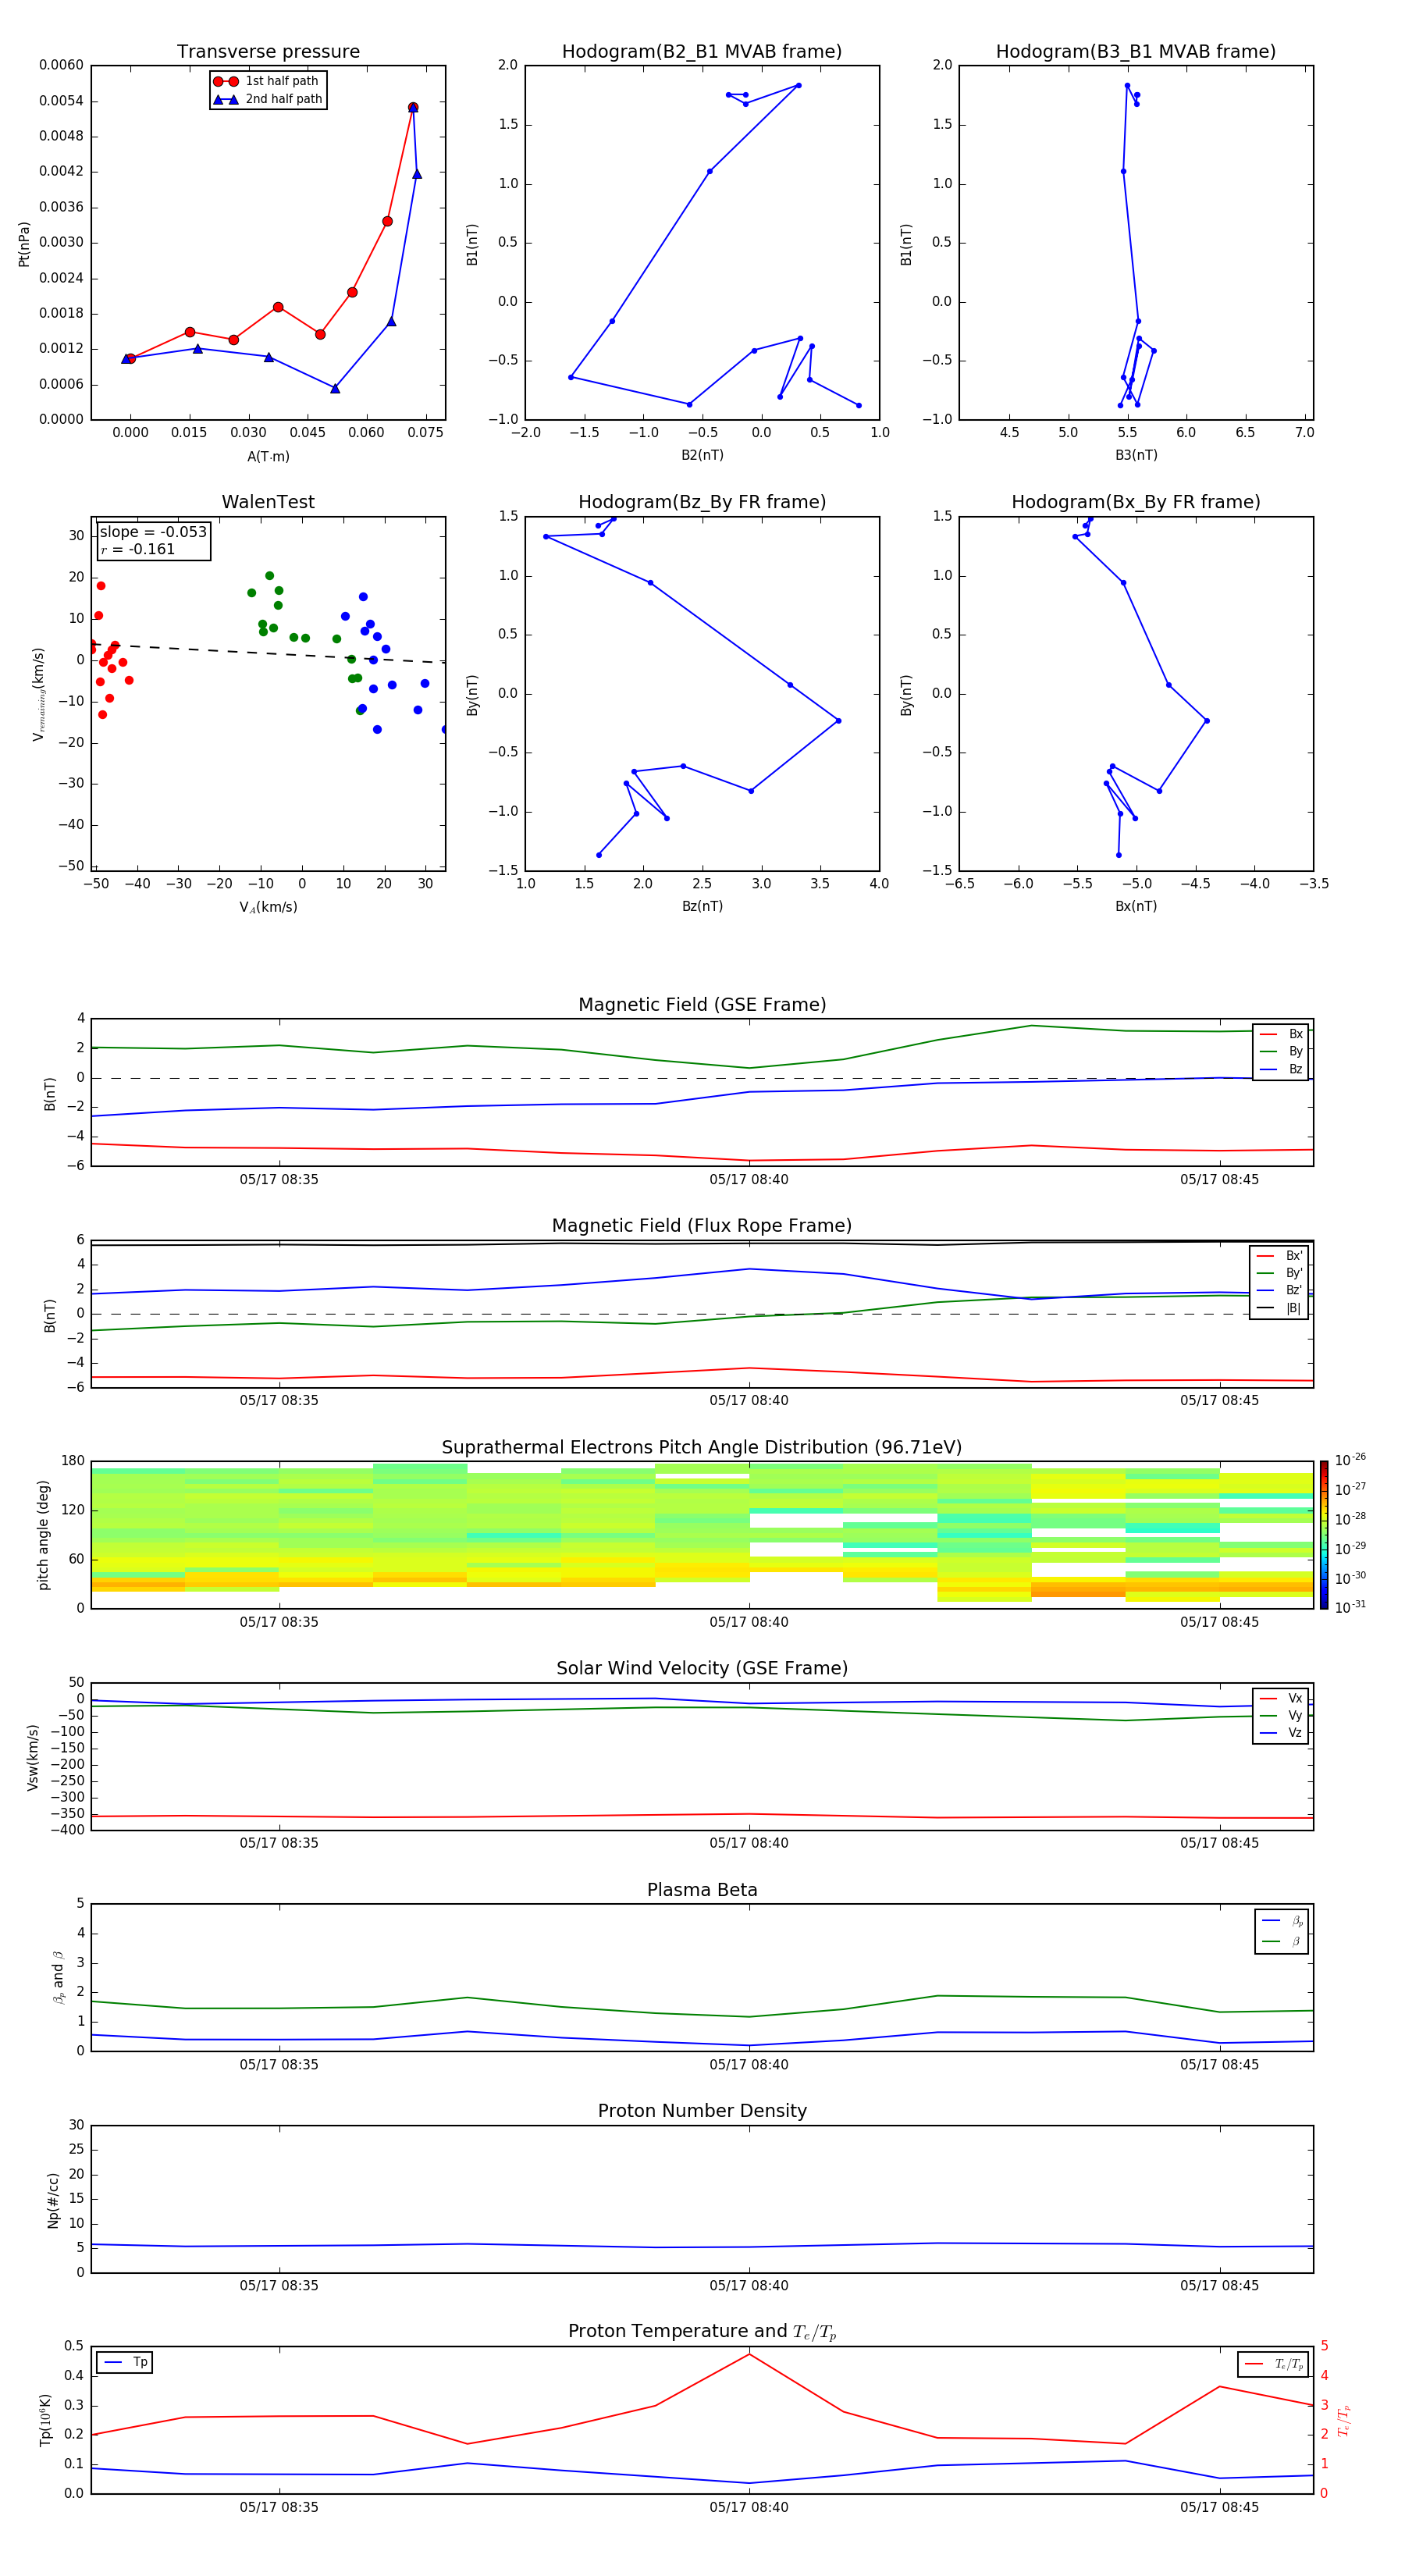Click '05/17 08:35' tick under Proton Number Density
The image size is (1405, 2576).
(279, 2286)
